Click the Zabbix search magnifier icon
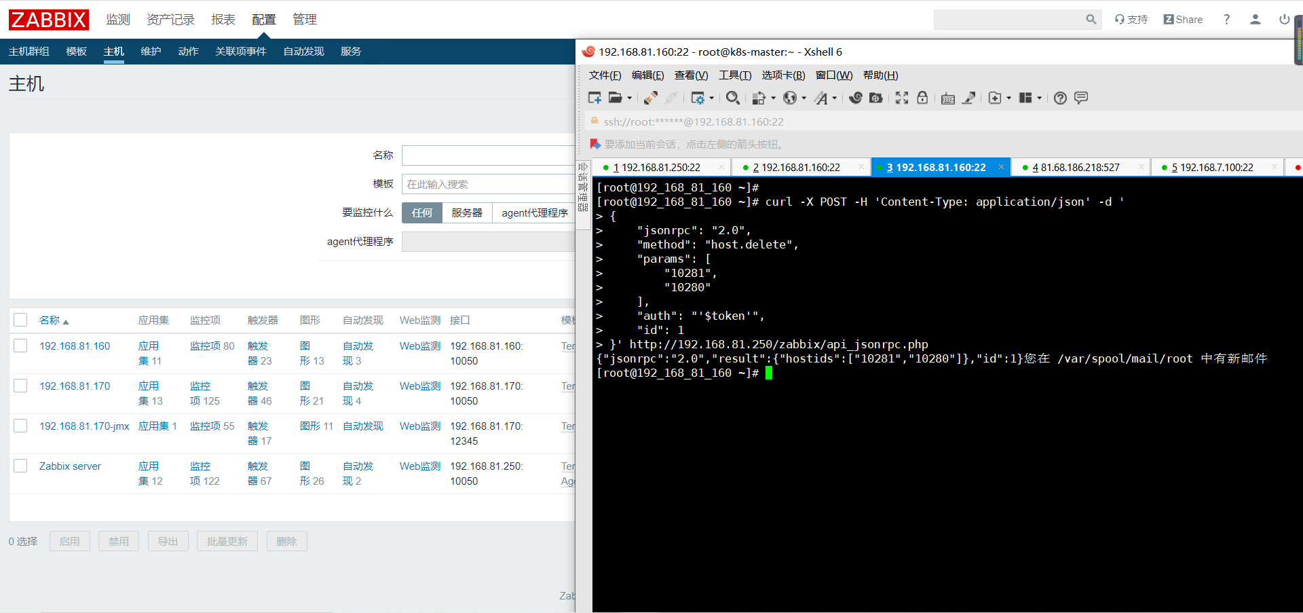 [1091, 20]
